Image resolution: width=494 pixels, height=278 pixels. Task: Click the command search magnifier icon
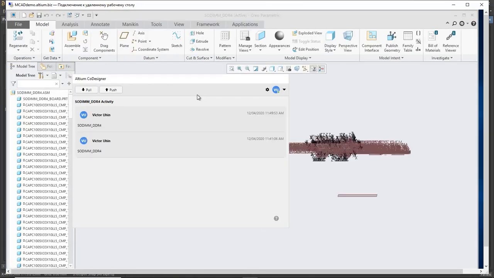coord(454,24)
